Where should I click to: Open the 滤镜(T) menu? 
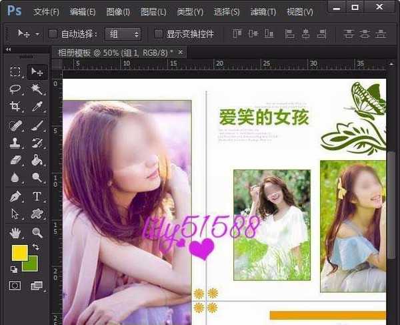(264, 11)
